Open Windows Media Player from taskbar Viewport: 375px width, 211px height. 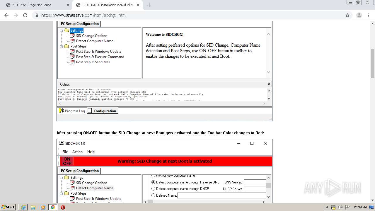[x=43, y=207]
